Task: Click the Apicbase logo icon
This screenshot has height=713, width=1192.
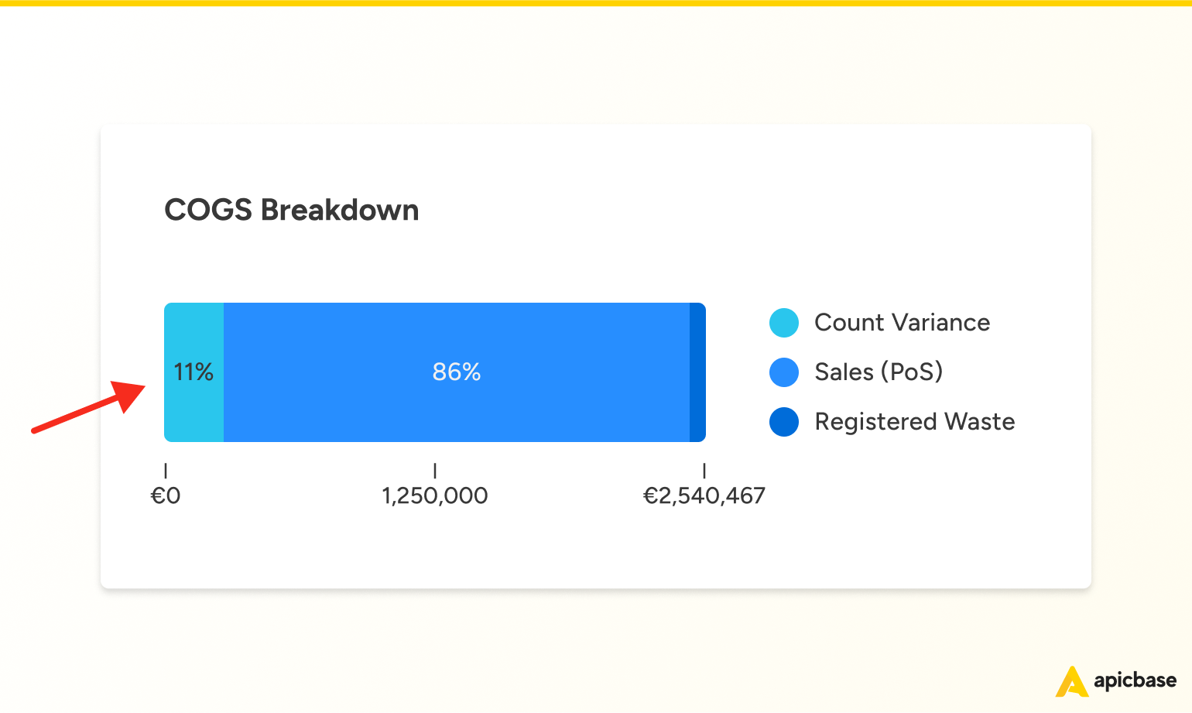Action: 1072,681
